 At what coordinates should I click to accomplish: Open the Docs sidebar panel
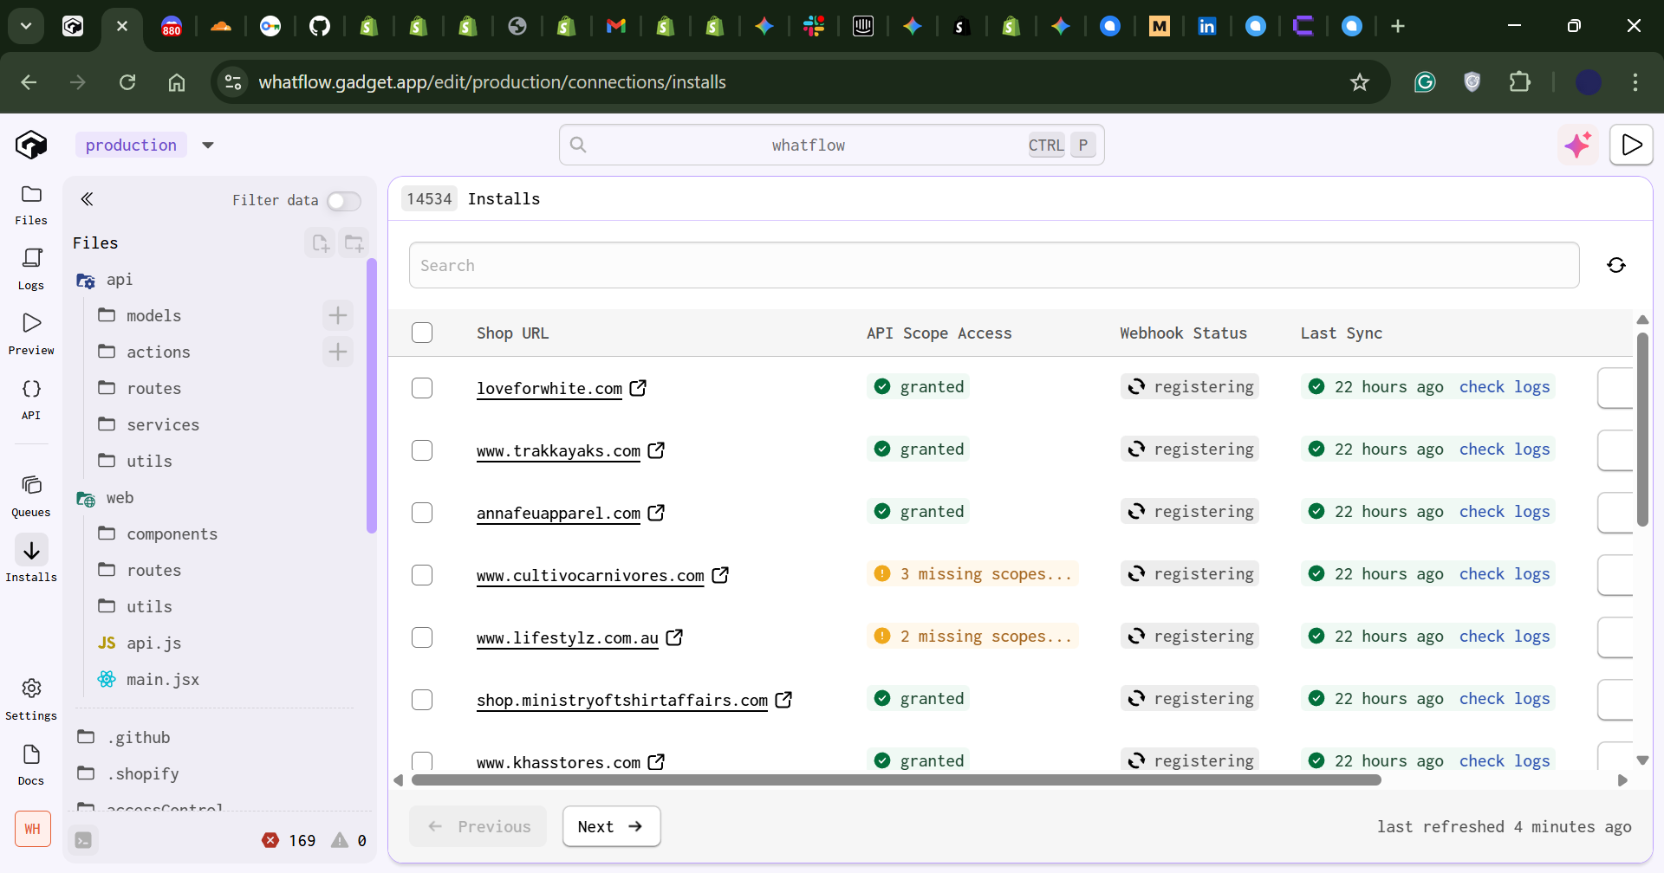(x=31, y=765)
